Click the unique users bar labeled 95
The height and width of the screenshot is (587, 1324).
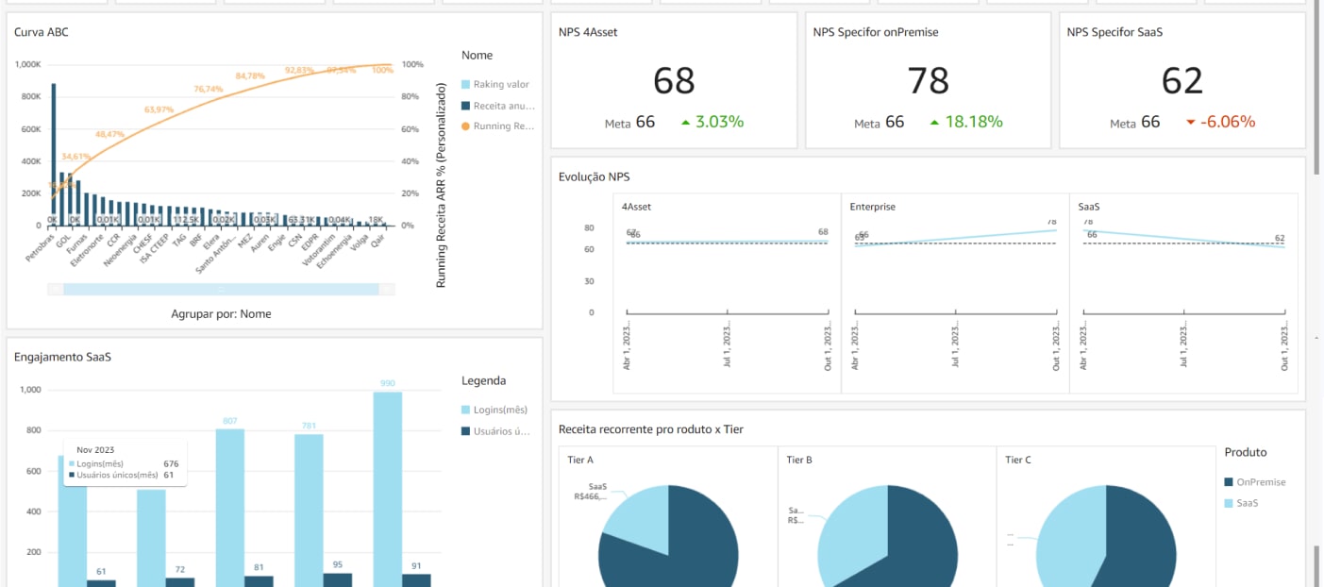(338, 579)
